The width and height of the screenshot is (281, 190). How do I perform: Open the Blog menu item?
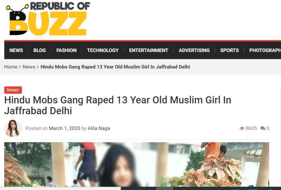pos(40,50)
